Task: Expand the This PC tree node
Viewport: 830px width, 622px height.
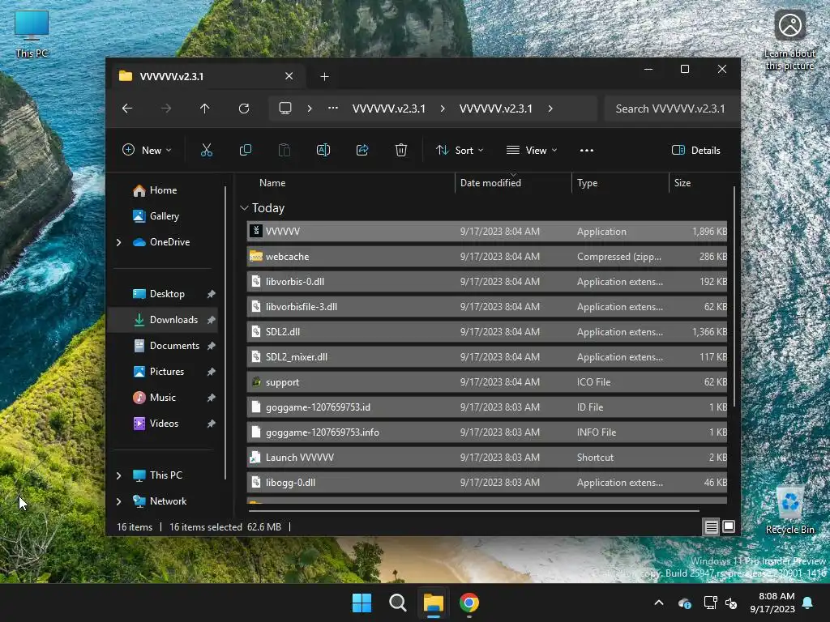Action: click(118, 475)
